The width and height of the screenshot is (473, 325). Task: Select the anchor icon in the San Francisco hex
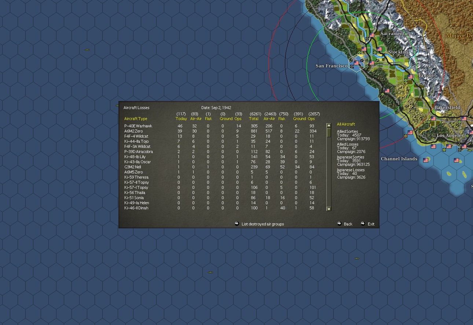pyautogui.click(x=367, y=60)
